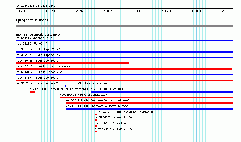241x142 pixels.
Task: Select the blue bar under nsv554119
Action: point(125,41)
